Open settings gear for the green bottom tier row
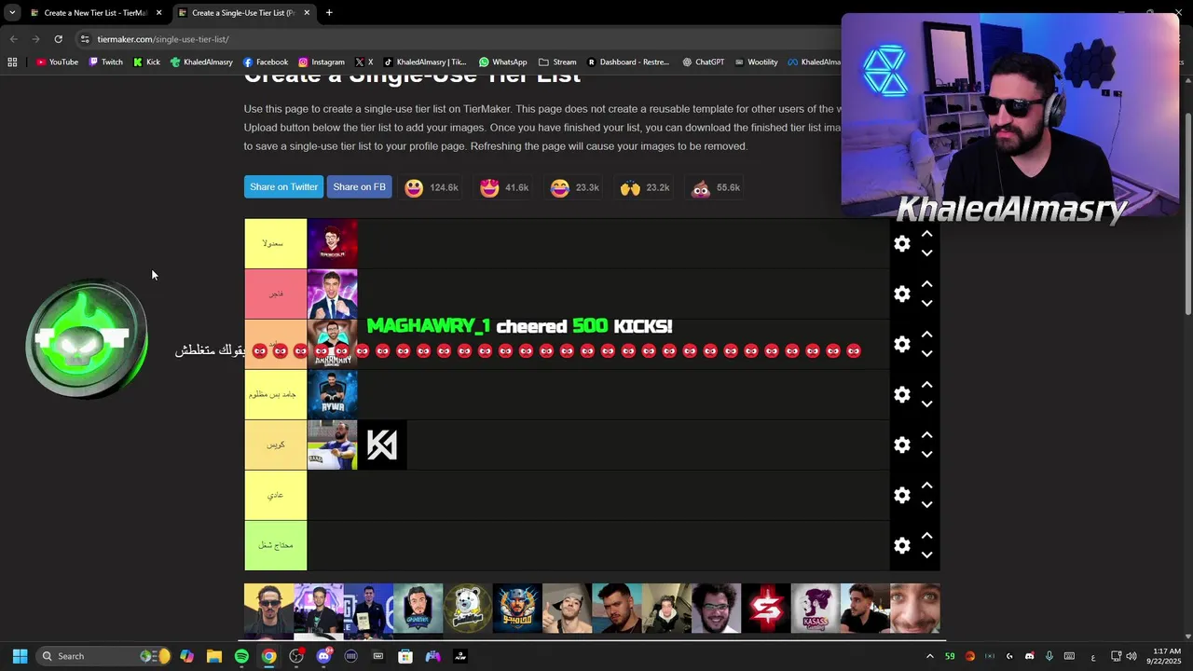 [901, 545]
